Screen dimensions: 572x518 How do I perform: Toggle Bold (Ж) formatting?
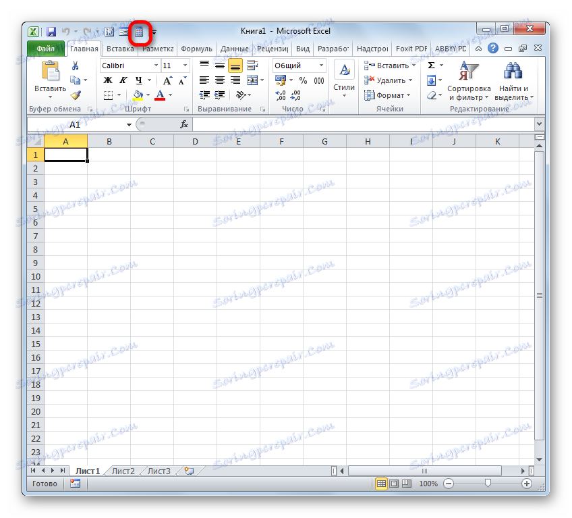tap(108, 80)
